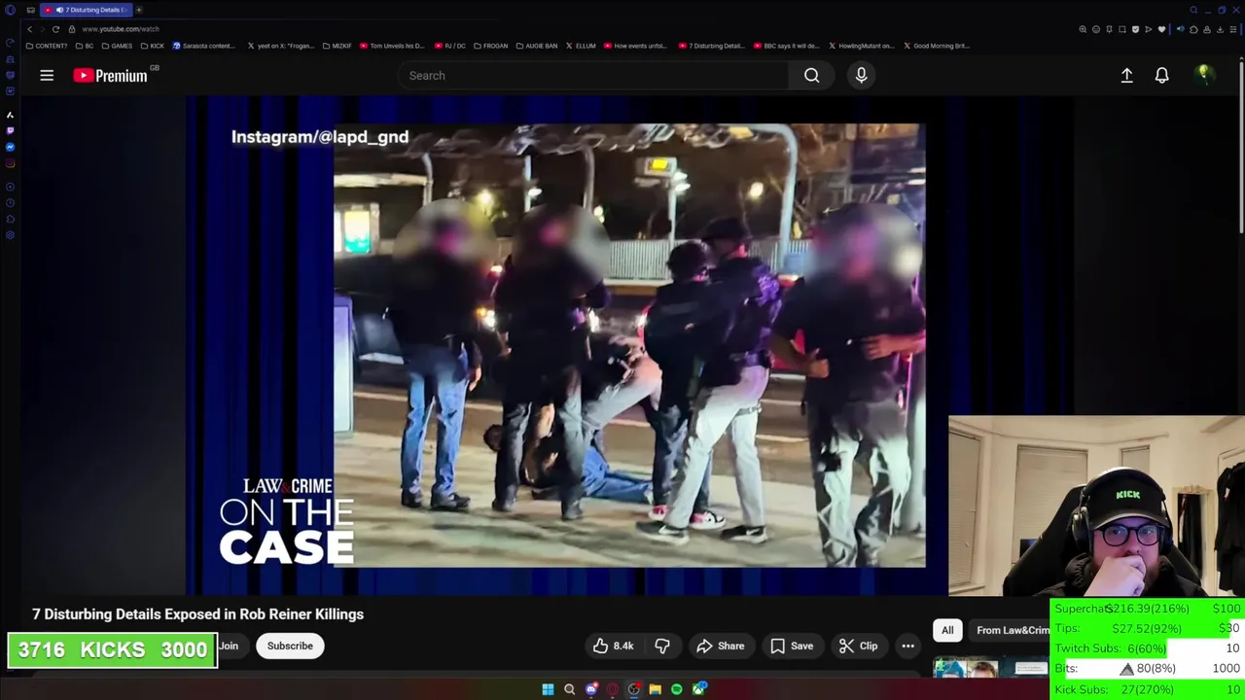Open Instagram in Opera sidebar
This screenshot has height=700, width=1245.
pyautogui.click(x=10, y=163)
